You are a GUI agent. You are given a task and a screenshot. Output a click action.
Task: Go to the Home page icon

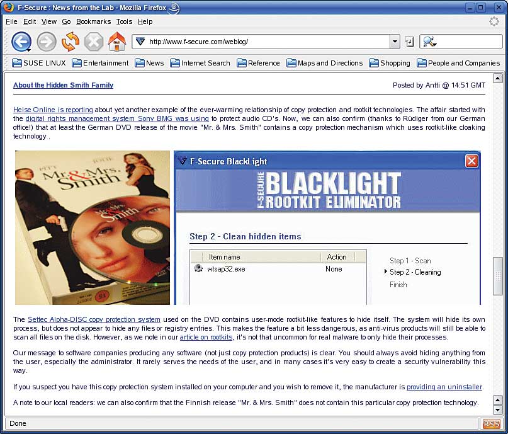(x=117, y=42)
